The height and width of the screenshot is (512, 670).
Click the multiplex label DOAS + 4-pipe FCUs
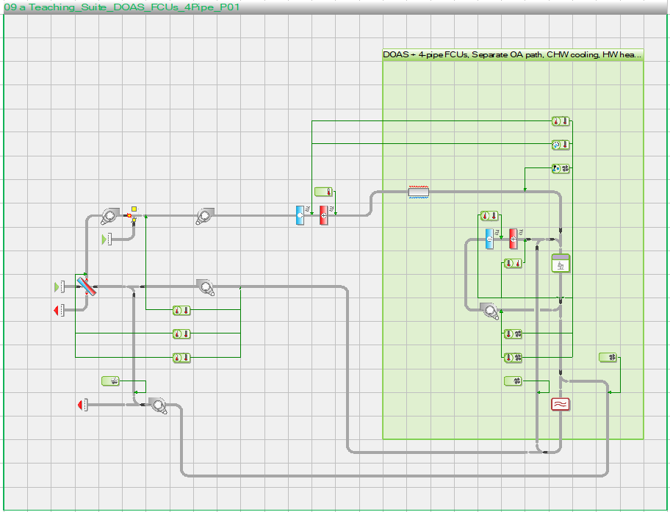(x=512, y=54)
